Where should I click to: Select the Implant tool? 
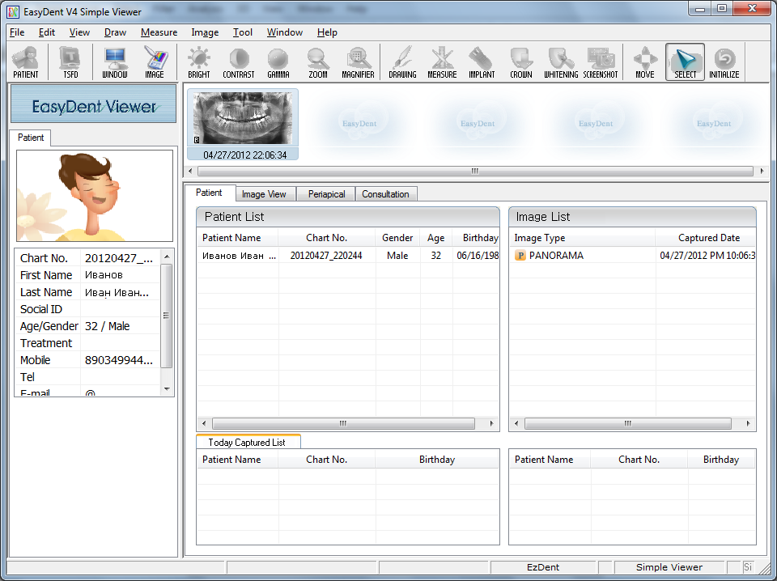[482, 62]
